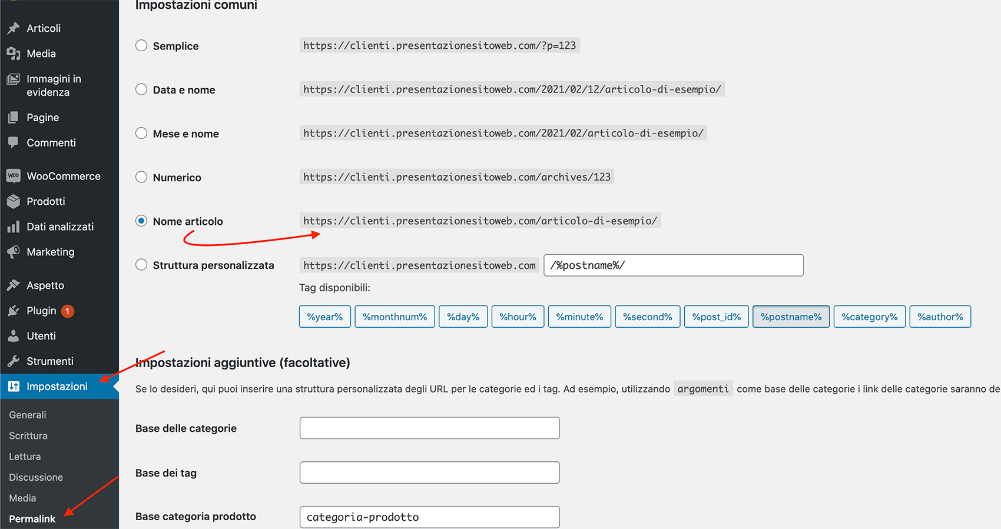Click the %author% tag button

tap(940, 317)
